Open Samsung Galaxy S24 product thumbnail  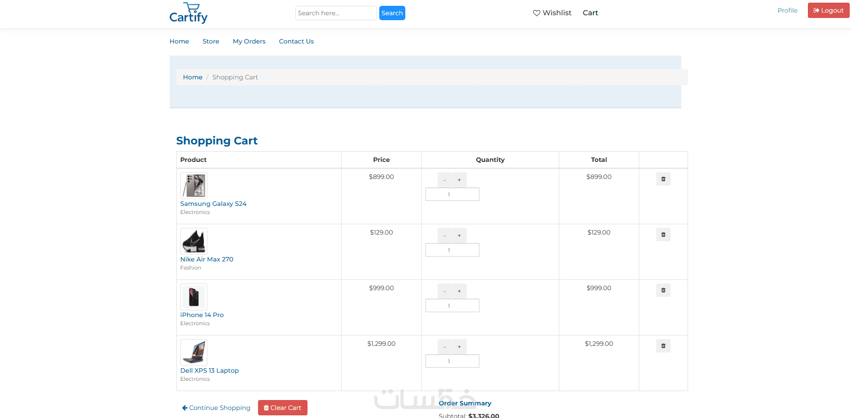[194, 186]
